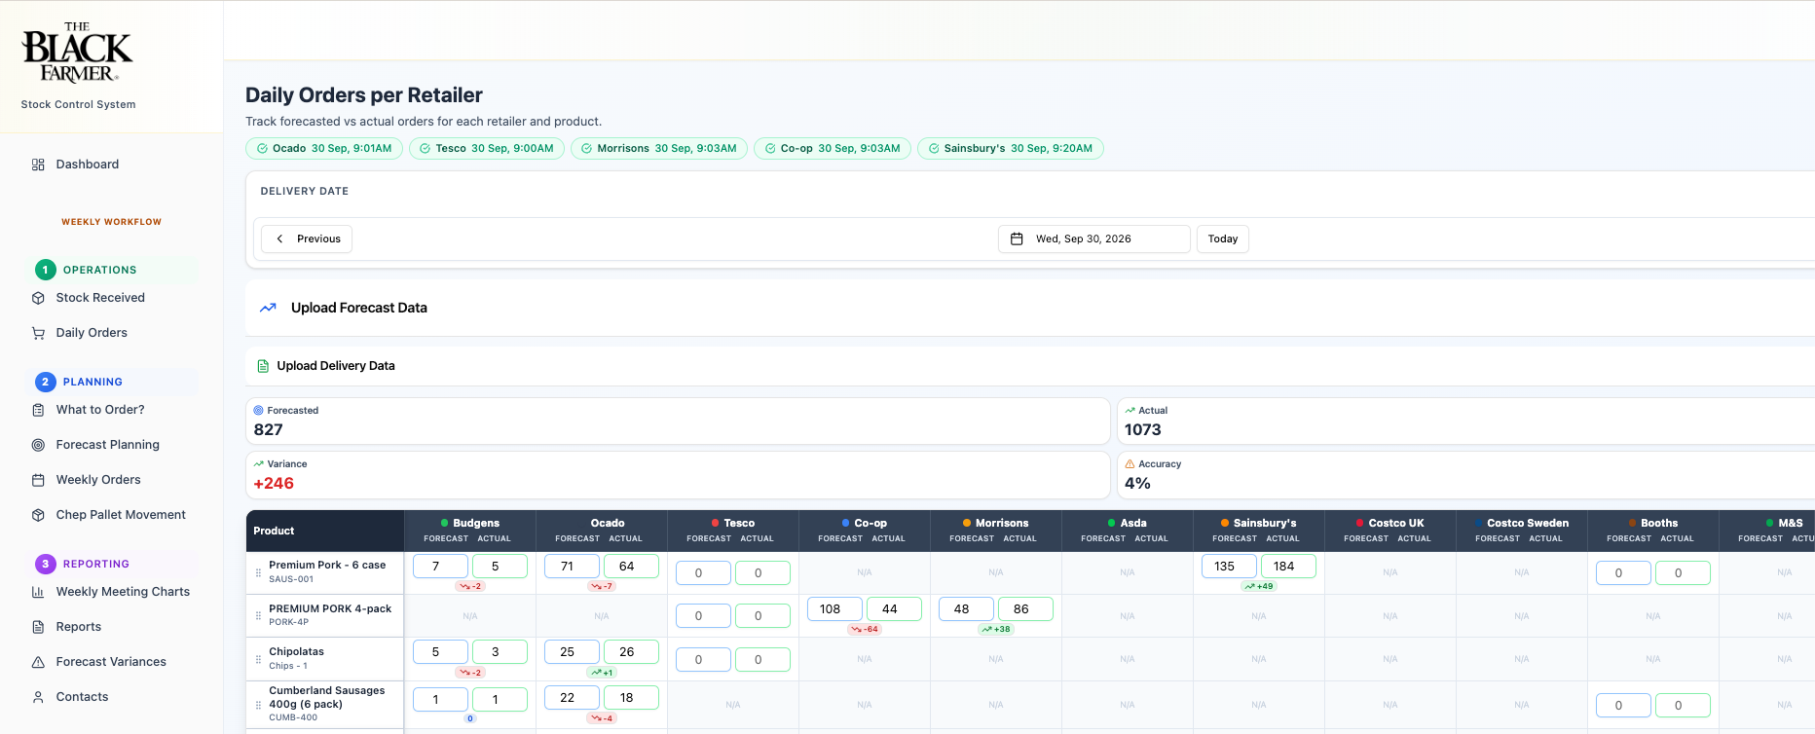The height and width of the screenshot is (734, 1815).
Task: Go to the Previous delivery date
Action: (307, 239)
